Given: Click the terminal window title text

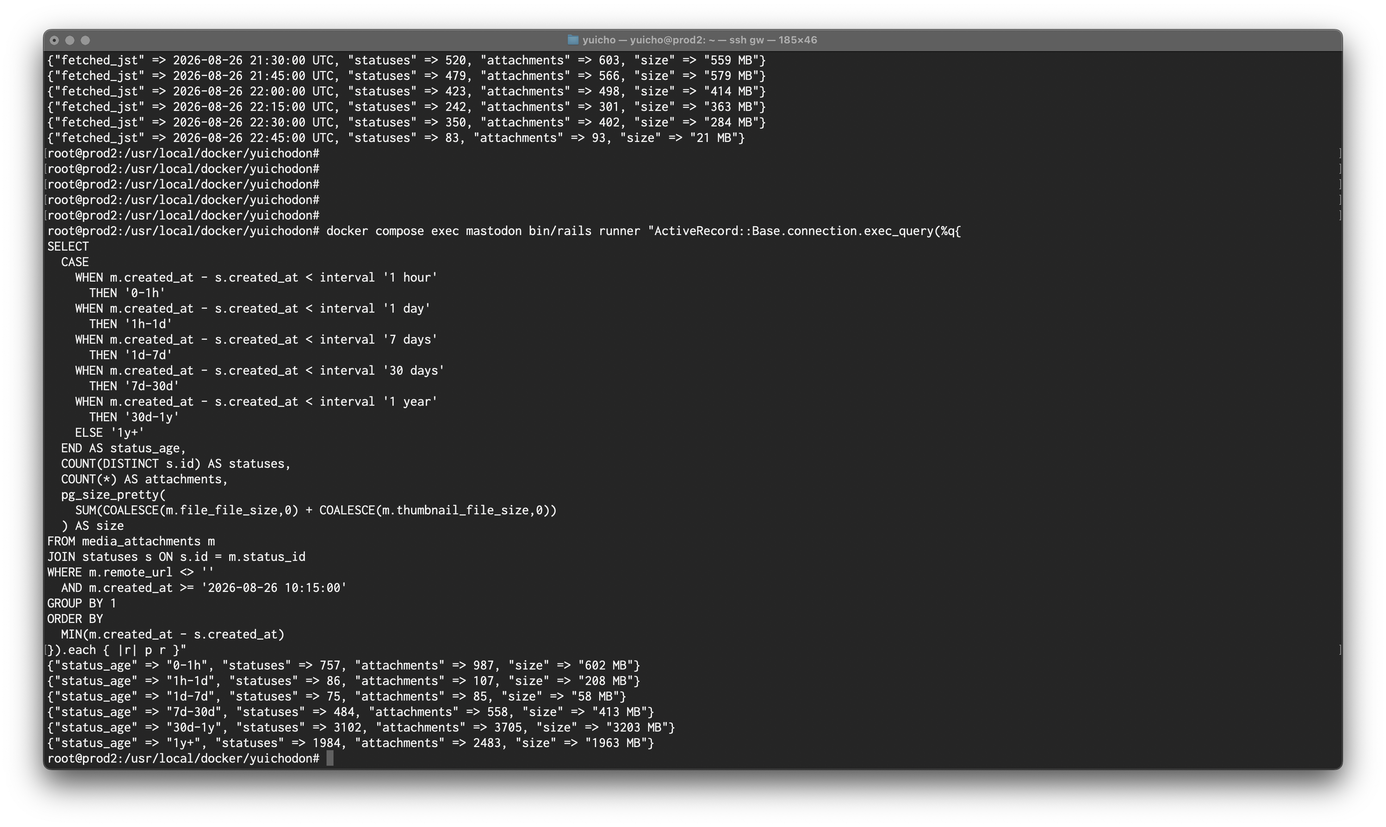Looking at the screenshot, I should [699, 40].
